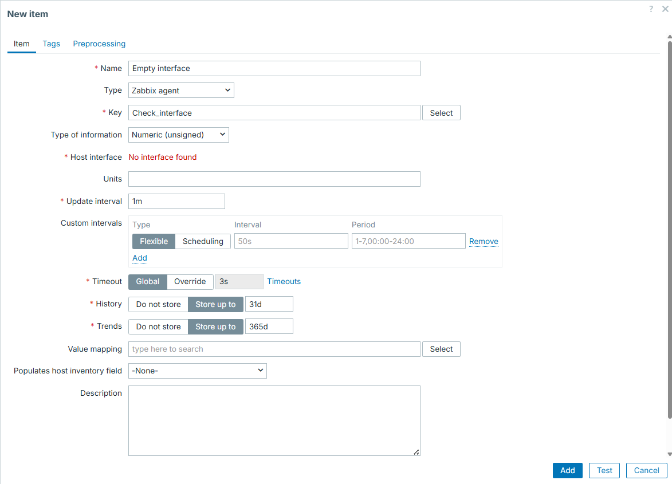The height and width of the screenshot is (484, 672).
Task: Select the Scheduling custom interval type
Action: (203, 241)
